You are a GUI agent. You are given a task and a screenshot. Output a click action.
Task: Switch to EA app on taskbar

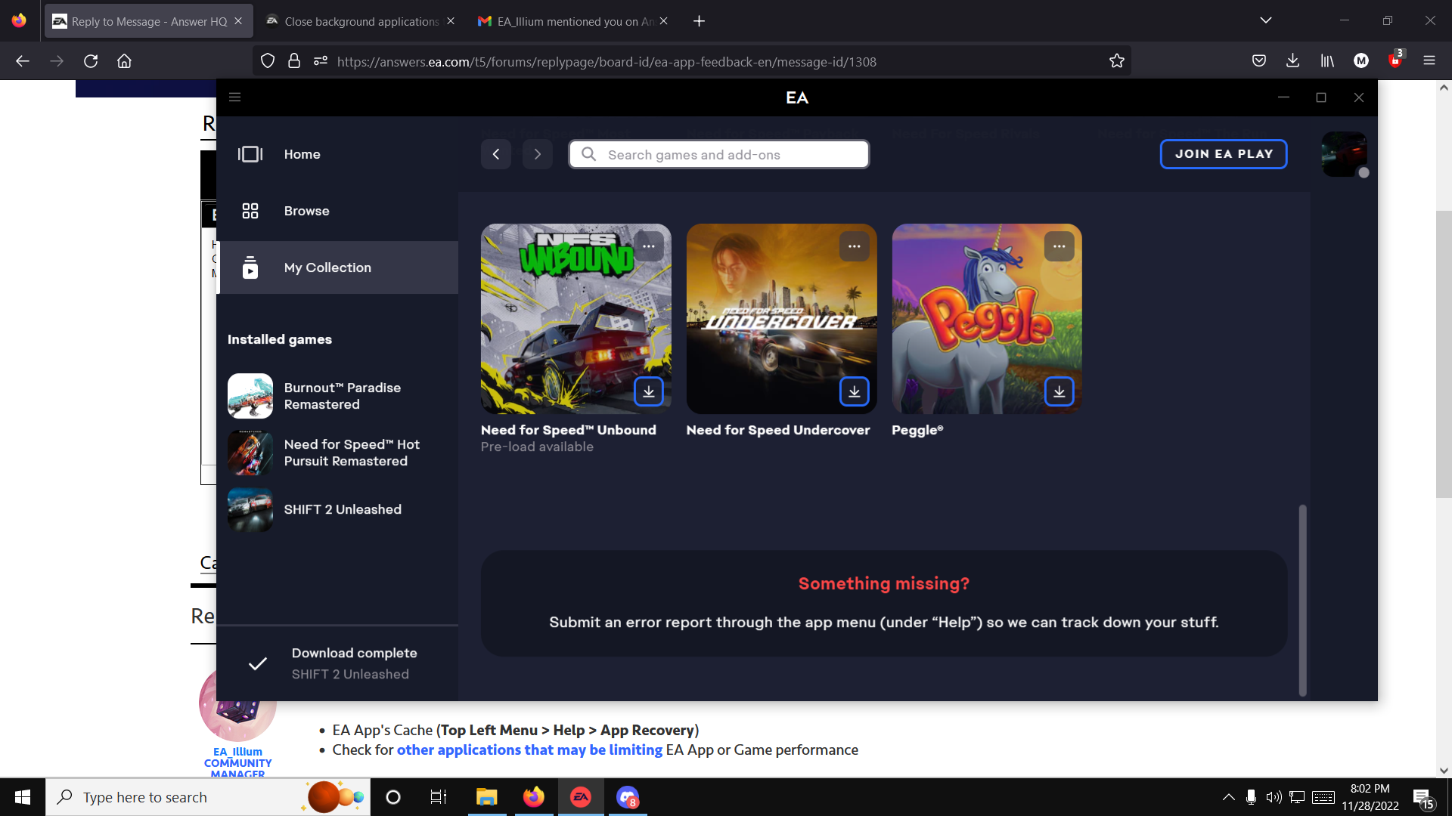tap(581, 797)
